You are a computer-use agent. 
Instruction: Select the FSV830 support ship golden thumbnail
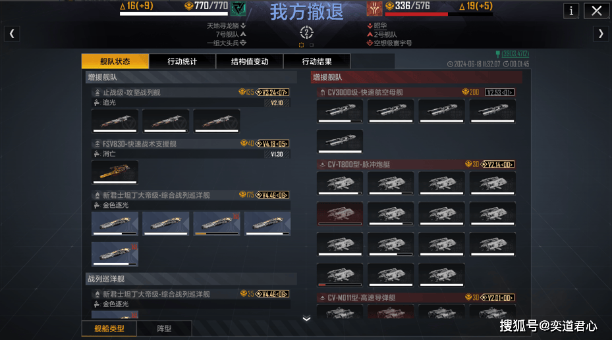(115, 172)
